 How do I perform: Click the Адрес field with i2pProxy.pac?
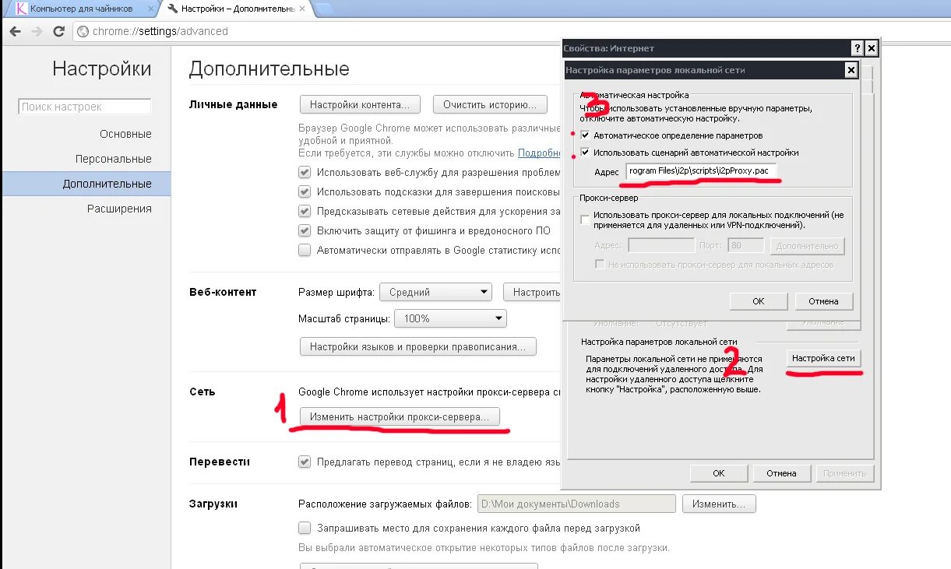(x=702, y=171)
